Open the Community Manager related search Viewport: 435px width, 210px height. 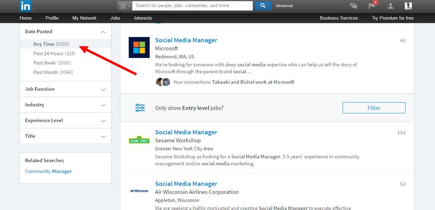[x=48, y=171]
